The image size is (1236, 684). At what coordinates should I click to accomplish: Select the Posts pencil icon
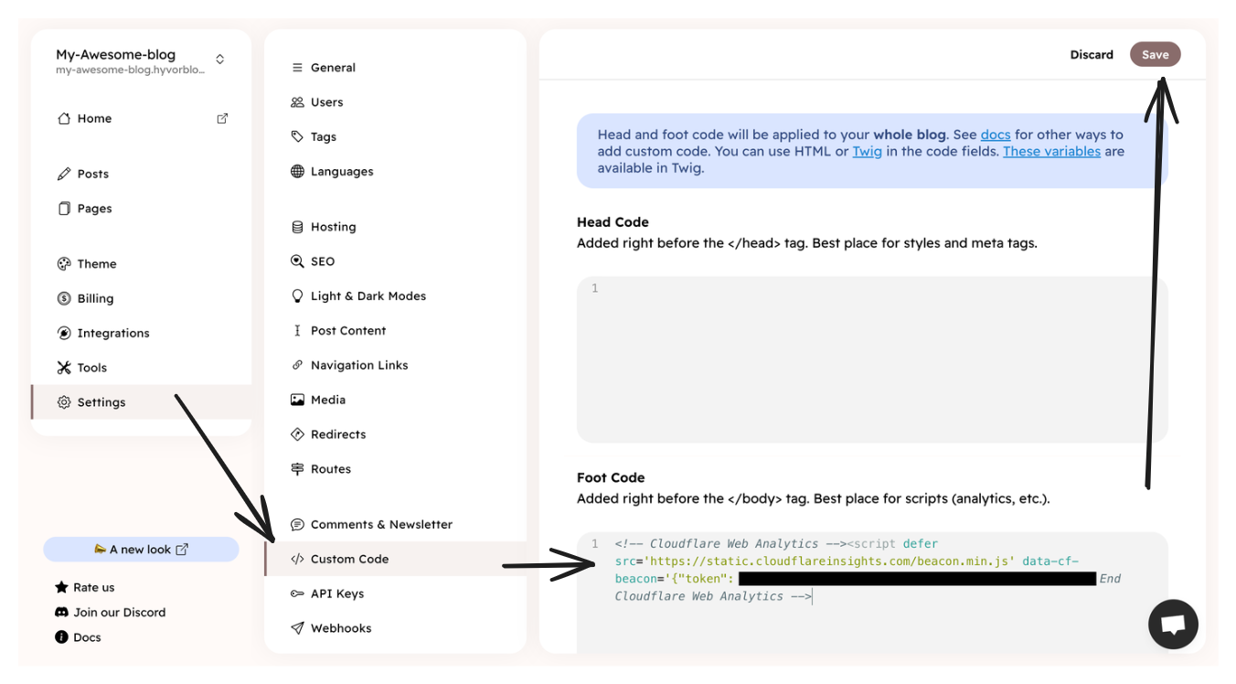point(63,173)
